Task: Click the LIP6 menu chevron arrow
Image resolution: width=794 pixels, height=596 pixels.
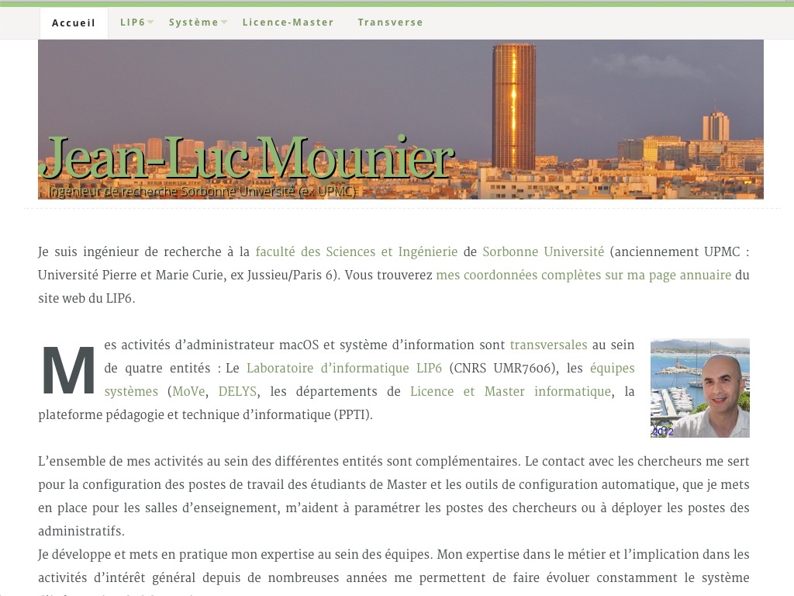Action: coord(149,23)
